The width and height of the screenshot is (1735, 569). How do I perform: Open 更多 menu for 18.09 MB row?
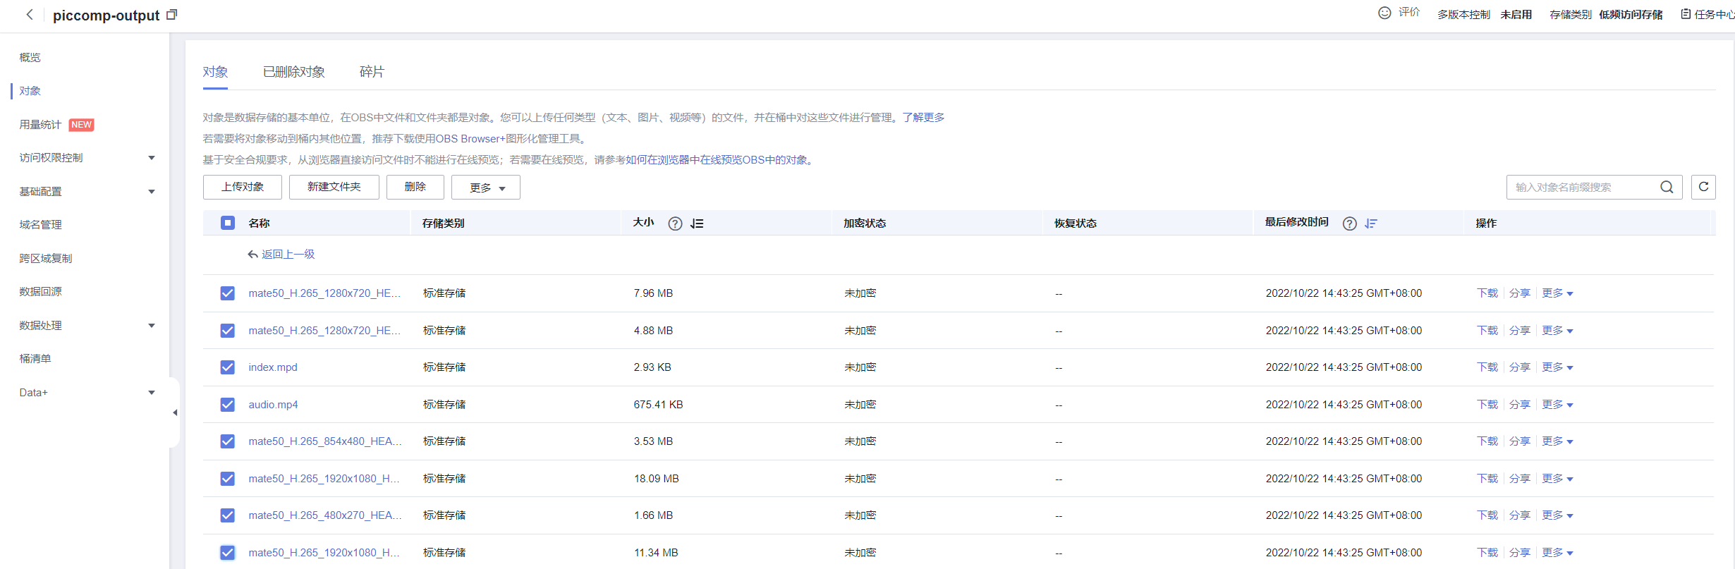1557,479
